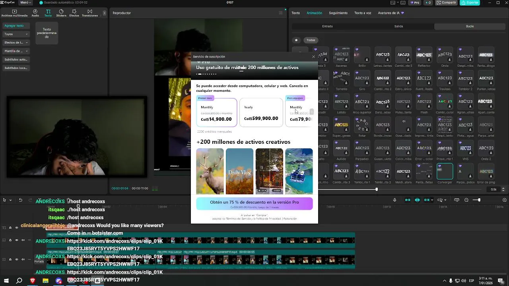Close the Servicio de suscripción dialog
The width and height of the screenshot is (509, 286).
point(313,57)
